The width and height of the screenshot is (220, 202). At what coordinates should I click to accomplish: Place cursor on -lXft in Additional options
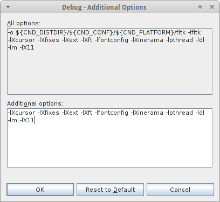pyautogui.click(x=86, y=113)
